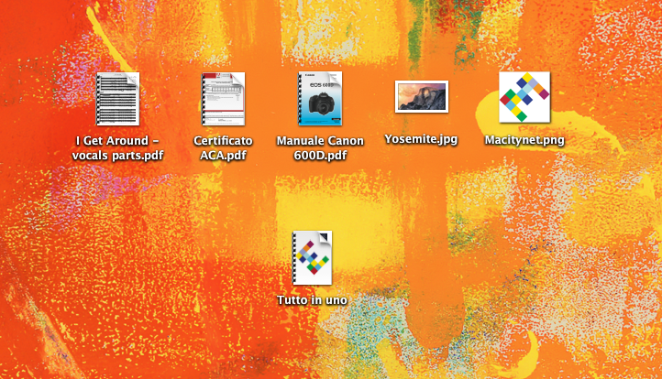662x379 pixels.
Task: Select the Macitynet.png image icon
Action: (524, 97)
